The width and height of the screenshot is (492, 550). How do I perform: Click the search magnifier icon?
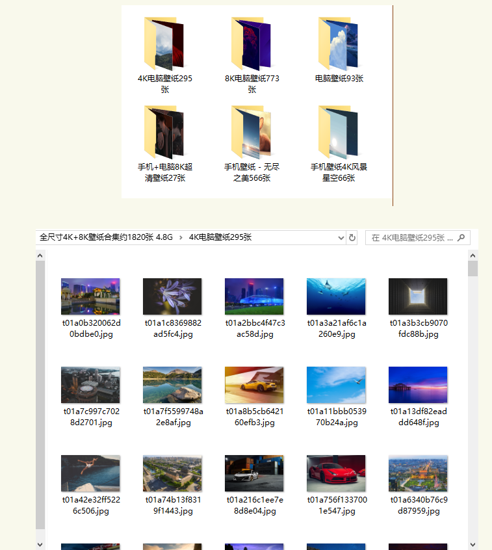[x=461, y=238]
